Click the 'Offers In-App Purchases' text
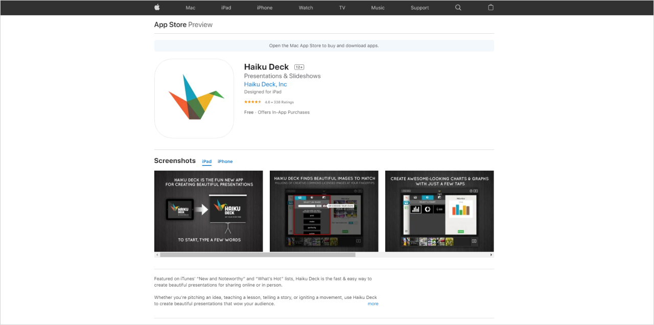 (x=284, y=112)
